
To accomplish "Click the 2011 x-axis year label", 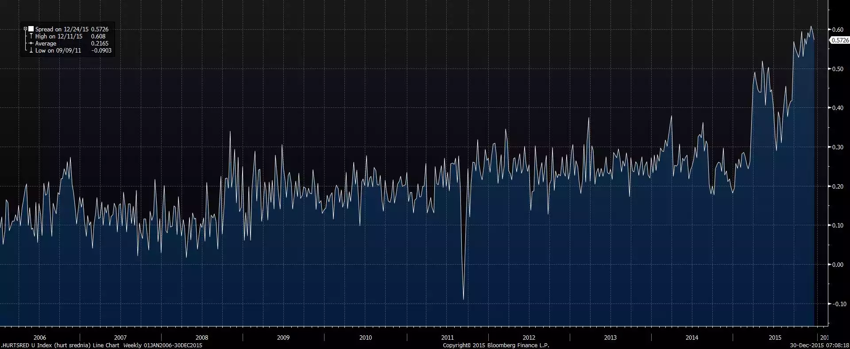I will [x=447, y=338].
